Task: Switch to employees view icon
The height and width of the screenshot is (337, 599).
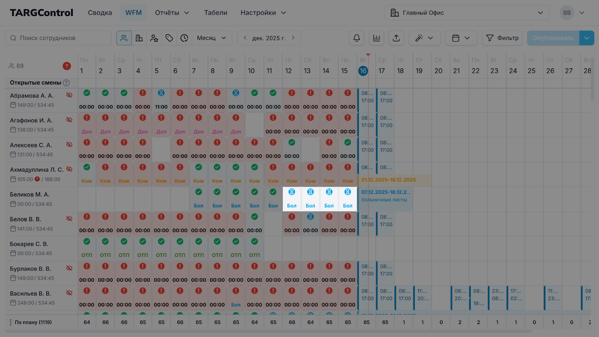Action: click(124, 38)
